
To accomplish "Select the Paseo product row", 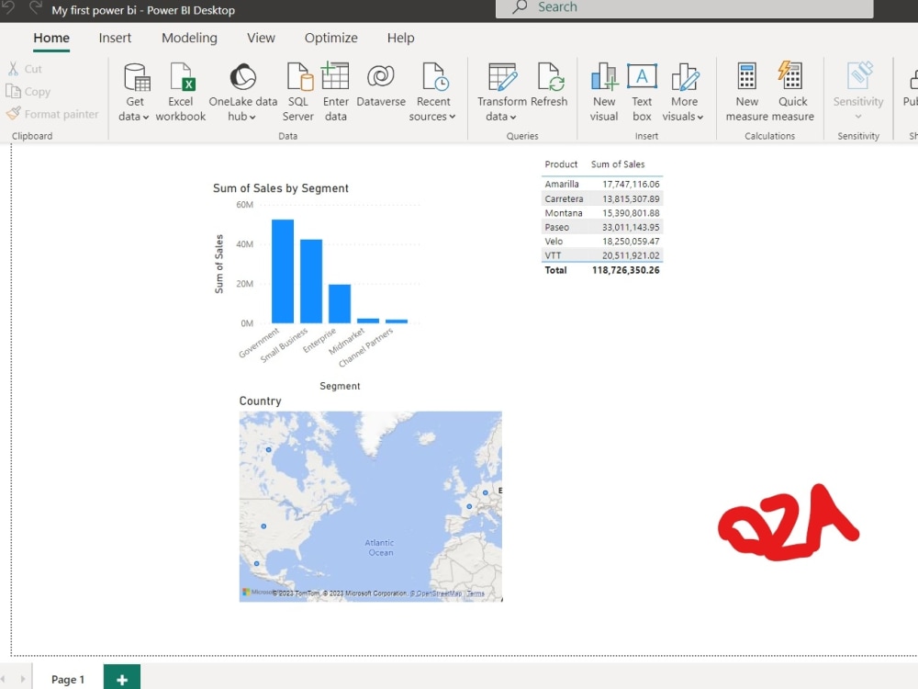I will point(602,227).
